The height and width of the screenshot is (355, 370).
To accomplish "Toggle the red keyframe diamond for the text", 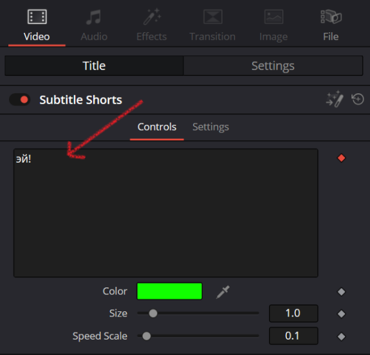I will [x=341, y=158].
